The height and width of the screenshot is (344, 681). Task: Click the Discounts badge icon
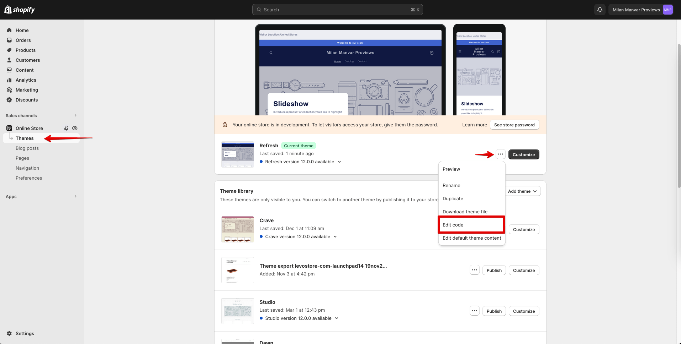pos(9,100)
